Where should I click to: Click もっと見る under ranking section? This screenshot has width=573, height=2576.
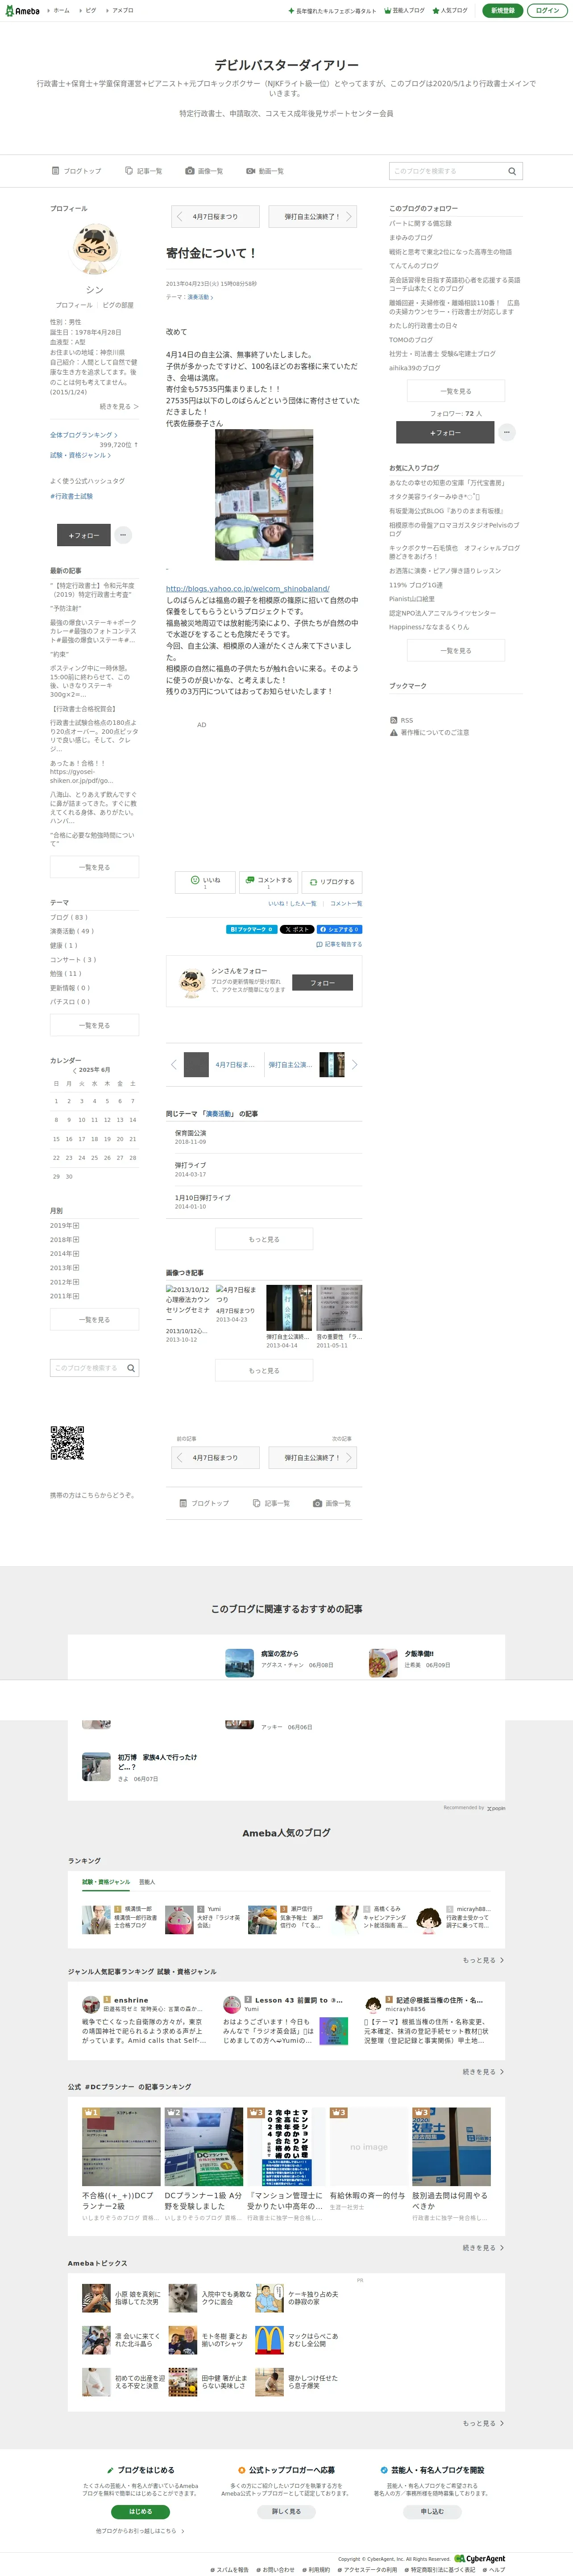(483, 1960)
